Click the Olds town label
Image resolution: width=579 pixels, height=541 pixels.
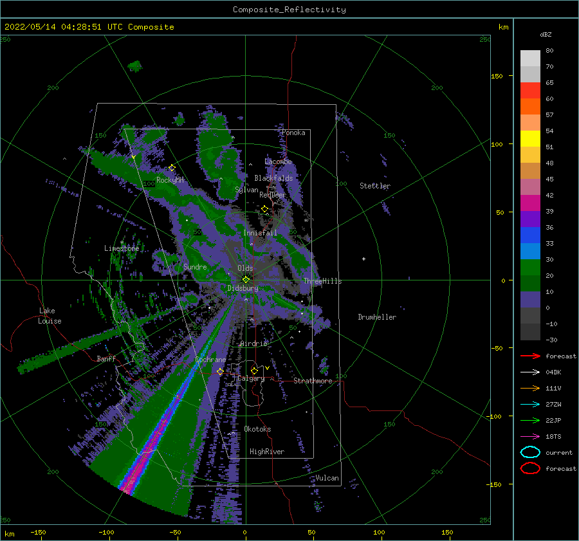245,268
